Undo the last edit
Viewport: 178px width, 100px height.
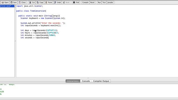click(58, 2)
